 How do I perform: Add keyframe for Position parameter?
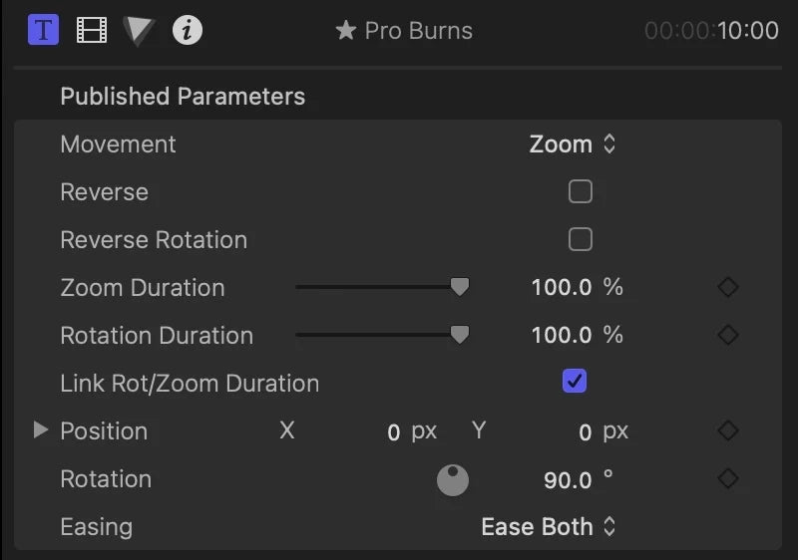(728, 431)
